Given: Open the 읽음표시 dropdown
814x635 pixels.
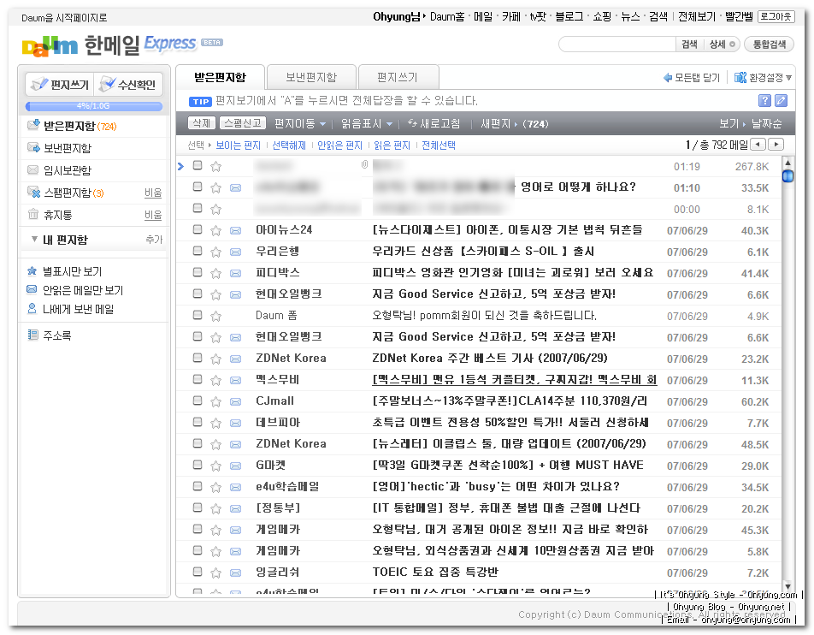Looking at the screenshot, I should 367,124.
